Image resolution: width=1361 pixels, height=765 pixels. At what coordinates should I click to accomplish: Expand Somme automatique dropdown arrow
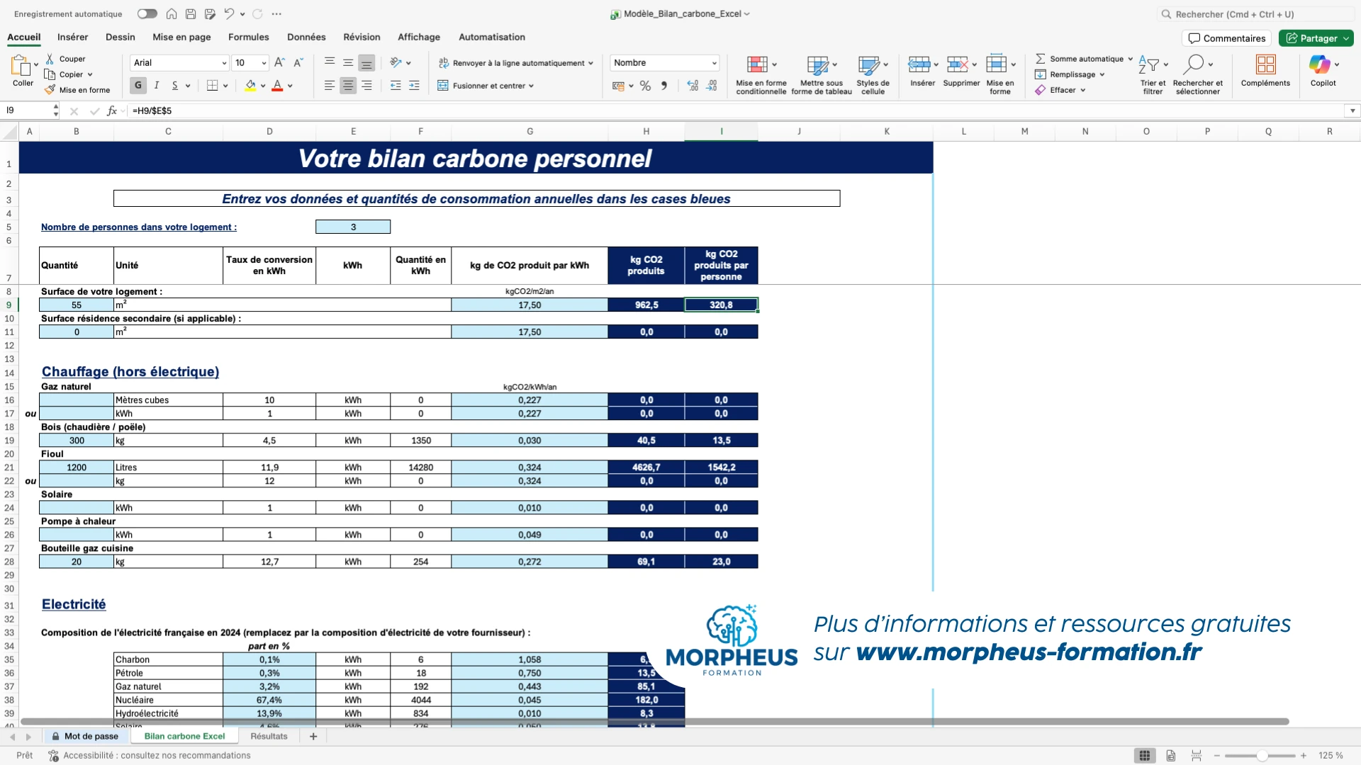tap(1130, 59)
